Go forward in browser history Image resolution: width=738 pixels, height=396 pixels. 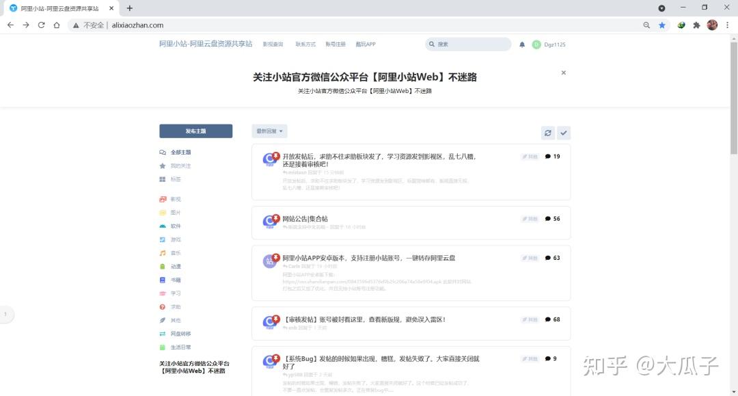coord(26,25)
